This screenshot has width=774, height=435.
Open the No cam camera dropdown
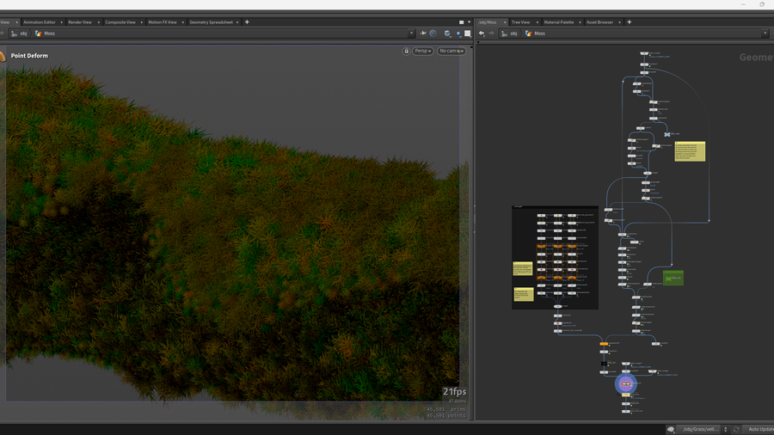[451, 52]
